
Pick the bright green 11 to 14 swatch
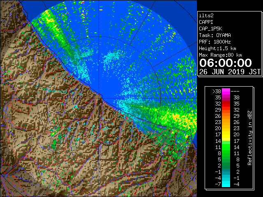click(226, 147)
